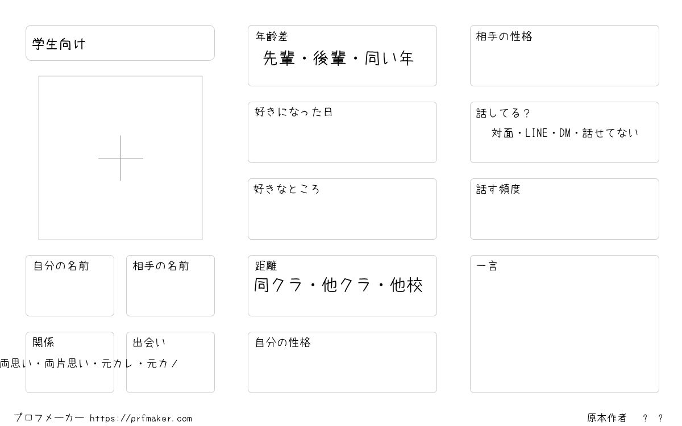Select LINE in the 話してる? options
682x426 pixels.
point(536,133)
